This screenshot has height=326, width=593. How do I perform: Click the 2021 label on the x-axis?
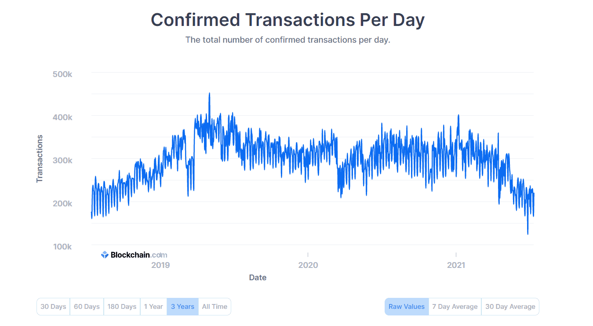pos(456,265)
